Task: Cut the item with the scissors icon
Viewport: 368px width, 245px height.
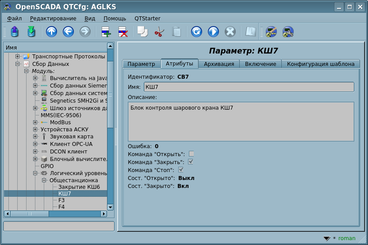Action: 159,32
